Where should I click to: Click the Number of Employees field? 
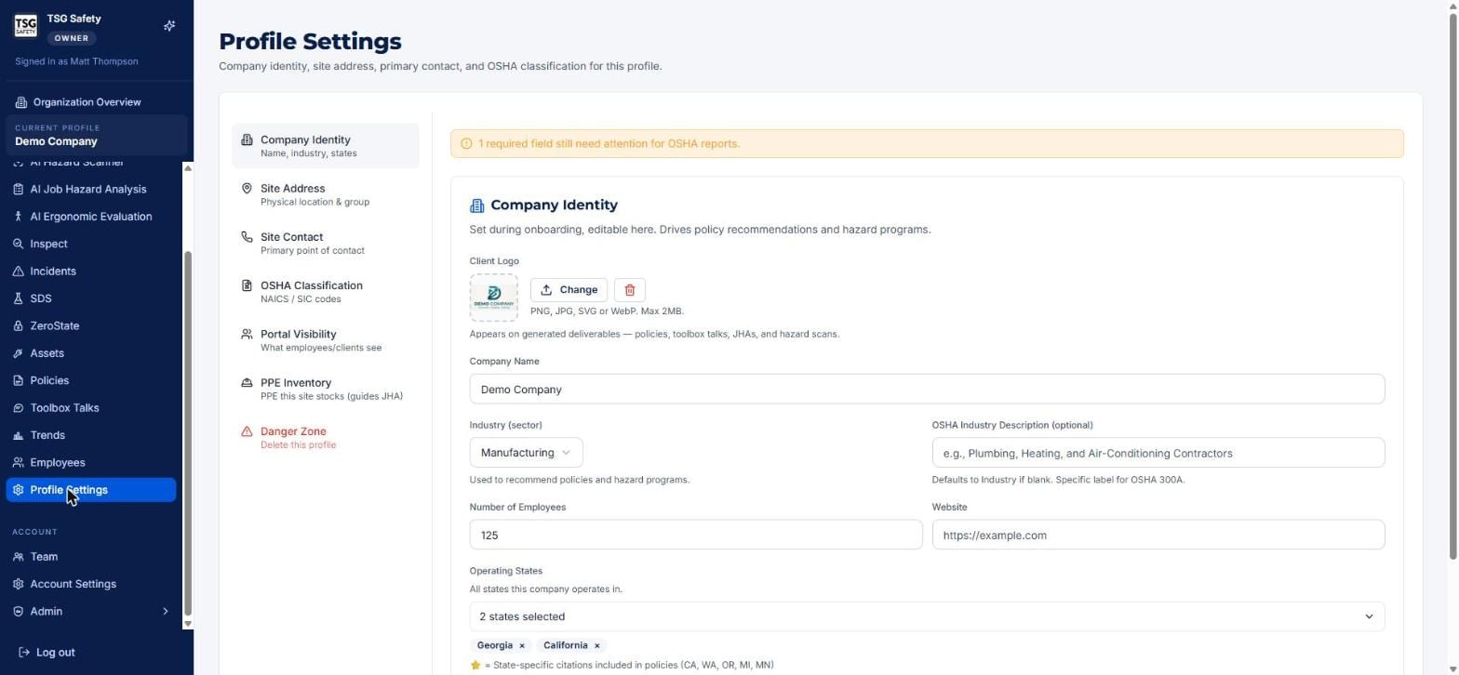coord(696,535)
